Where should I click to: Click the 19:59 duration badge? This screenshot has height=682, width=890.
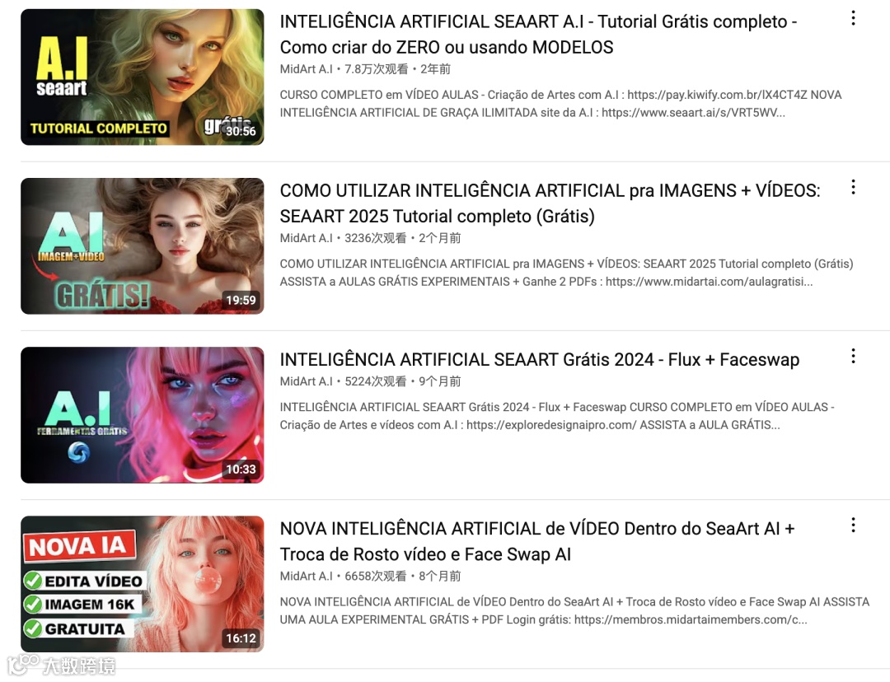[x=241, y=300]
